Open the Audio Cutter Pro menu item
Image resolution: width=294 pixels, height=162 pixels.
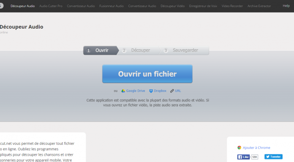coord(51,6)
